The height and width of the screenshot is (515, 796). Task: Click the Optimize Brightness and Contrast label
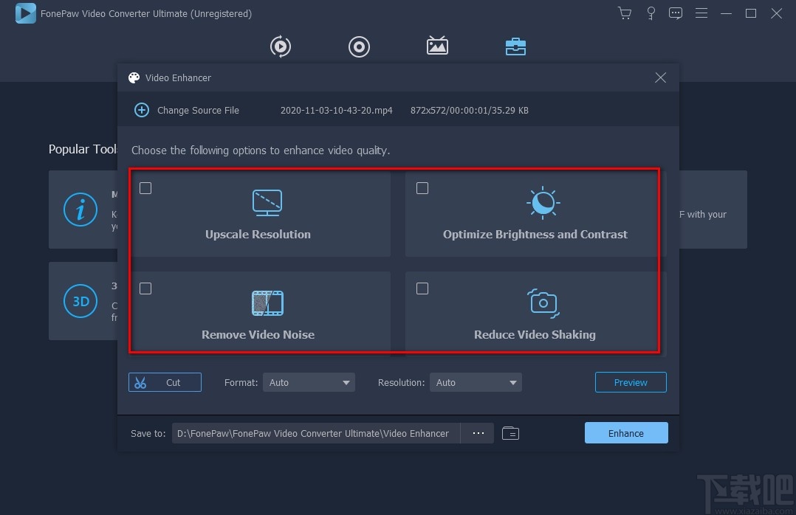535,235
